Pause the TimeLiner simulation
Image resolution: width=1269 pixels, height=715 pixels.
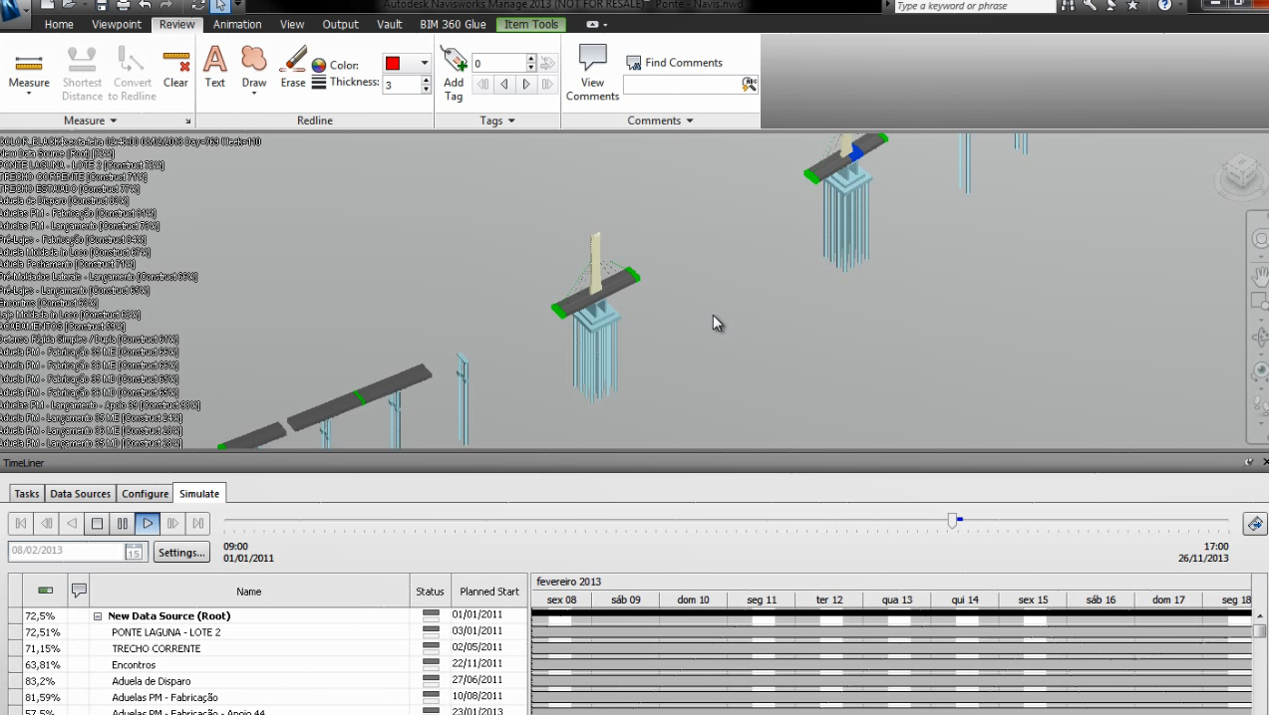click(123, 523)
